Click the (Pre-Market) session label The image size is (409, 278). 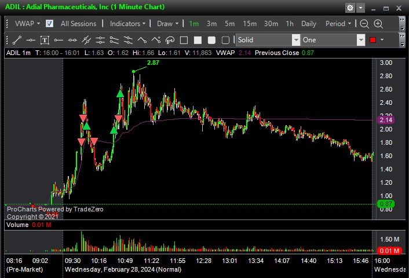click(24, 269)
